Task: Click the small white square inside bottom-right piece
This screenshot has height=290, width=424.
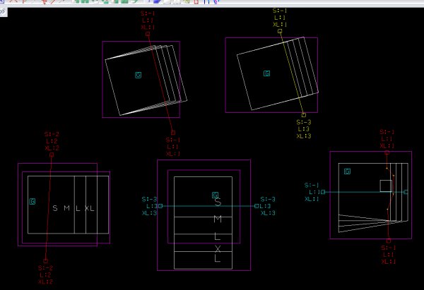Action: click(385, 186)
